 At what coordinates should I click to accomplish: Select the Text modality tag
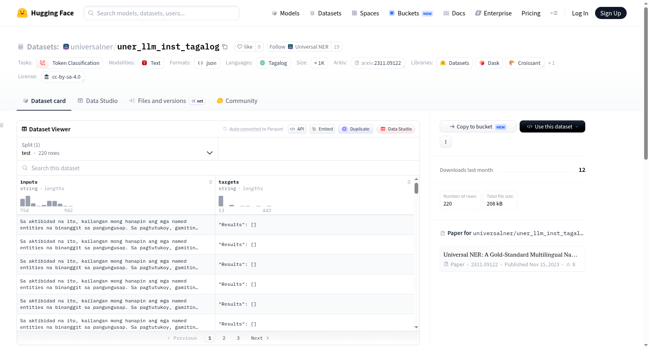click(x=151, y=63)
